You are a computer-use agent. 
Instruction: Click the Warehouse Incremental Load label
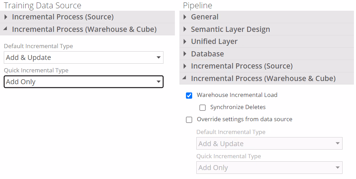tap(237, 95)
